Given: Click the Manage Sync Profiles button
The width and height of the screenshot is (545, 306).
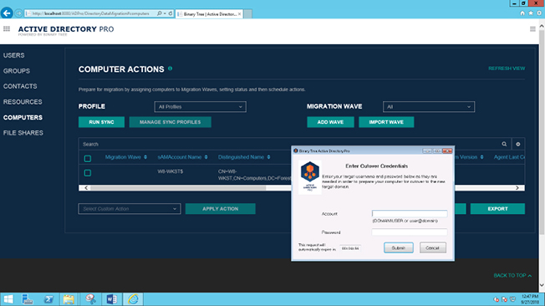Looking at the screenshot, I should [x=170, y=122].
